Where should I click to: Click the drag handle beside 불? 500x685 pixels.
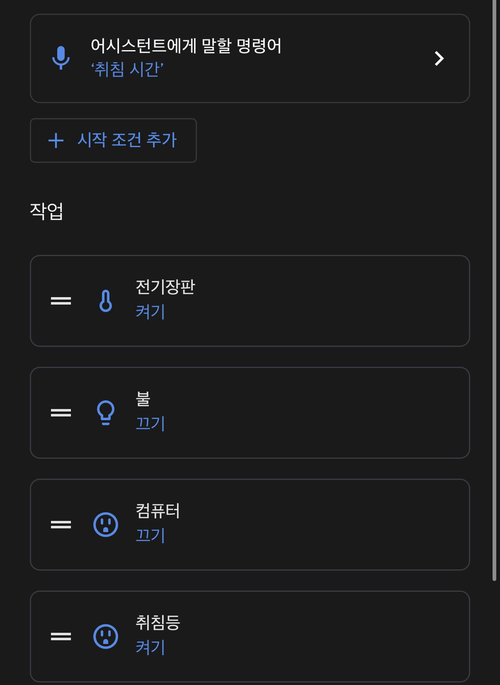(61, 413)
